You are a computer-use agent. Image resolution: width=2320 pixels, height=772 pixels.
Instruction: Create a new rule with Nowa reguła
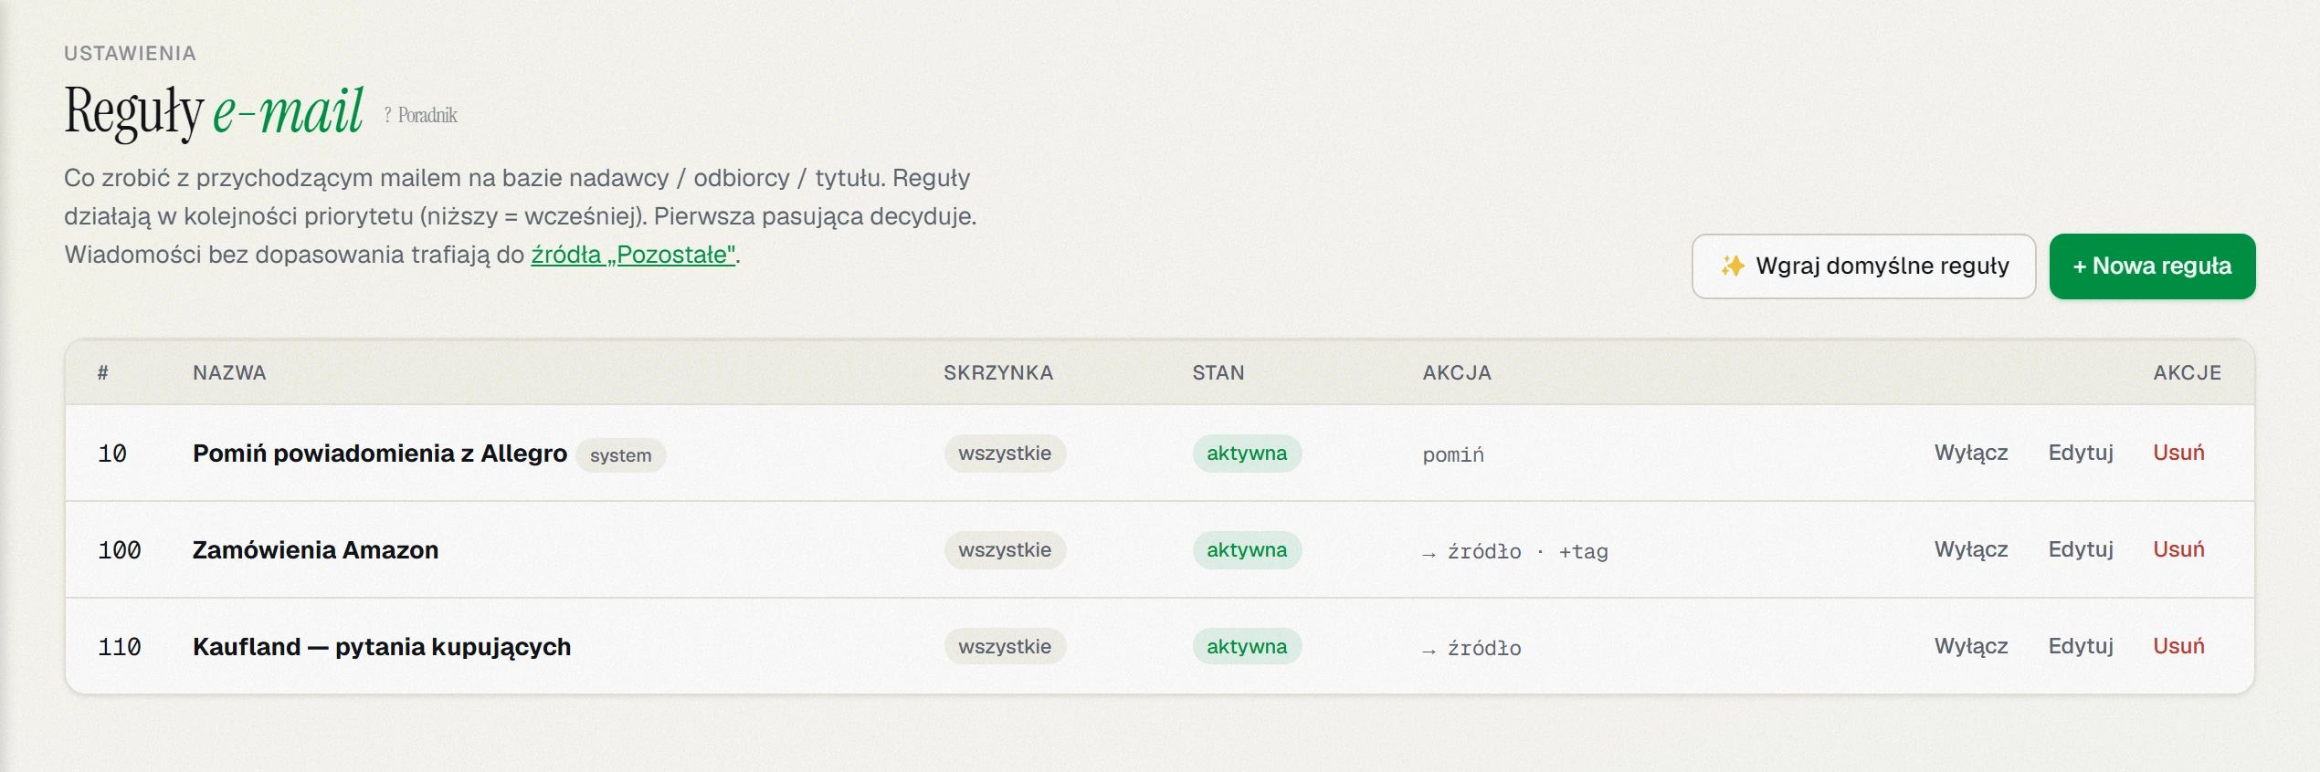tap(2152, 266)
